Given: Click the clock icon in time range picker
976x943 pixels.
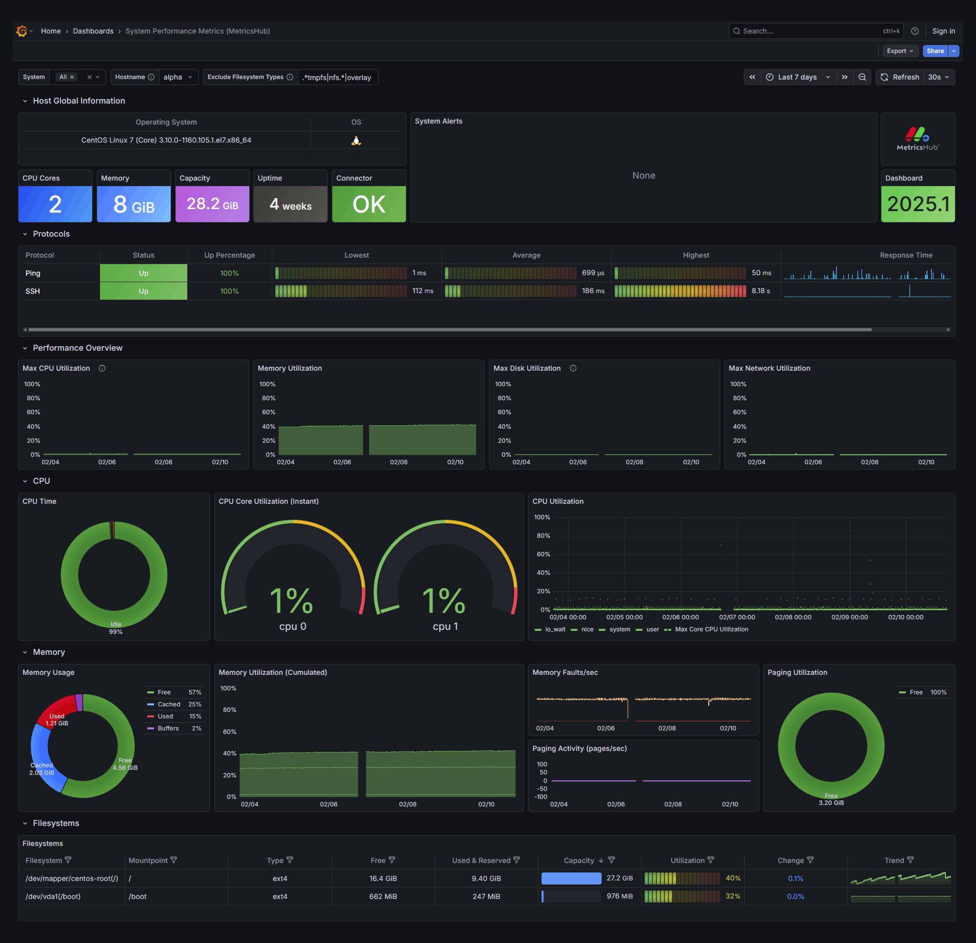Looking at the screenshot, I should point(769,77).
